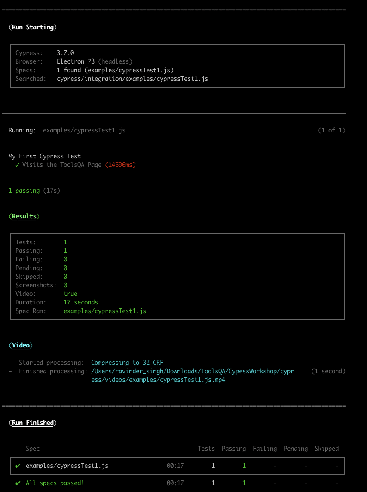
Task: Select the Cypress version 3.7.0 text
Action: [x=65, y=53]
